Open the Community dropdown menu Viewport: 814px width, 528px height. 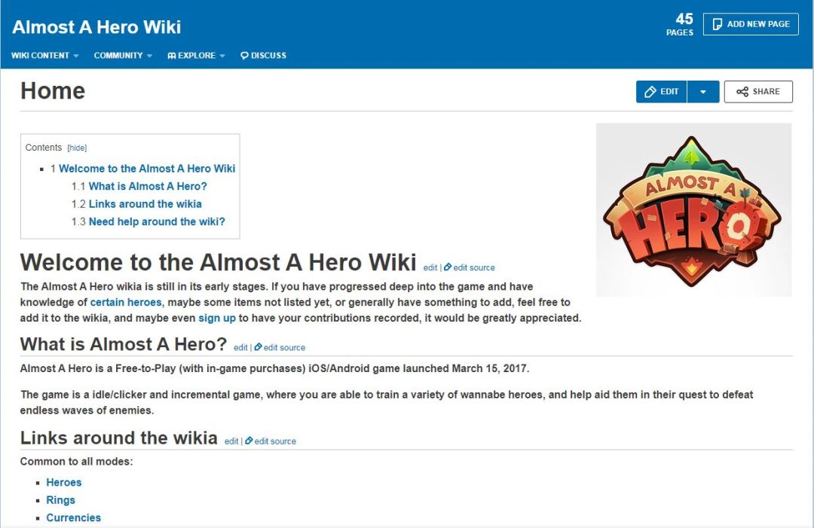pyautogui.click(x=123, y=56)
